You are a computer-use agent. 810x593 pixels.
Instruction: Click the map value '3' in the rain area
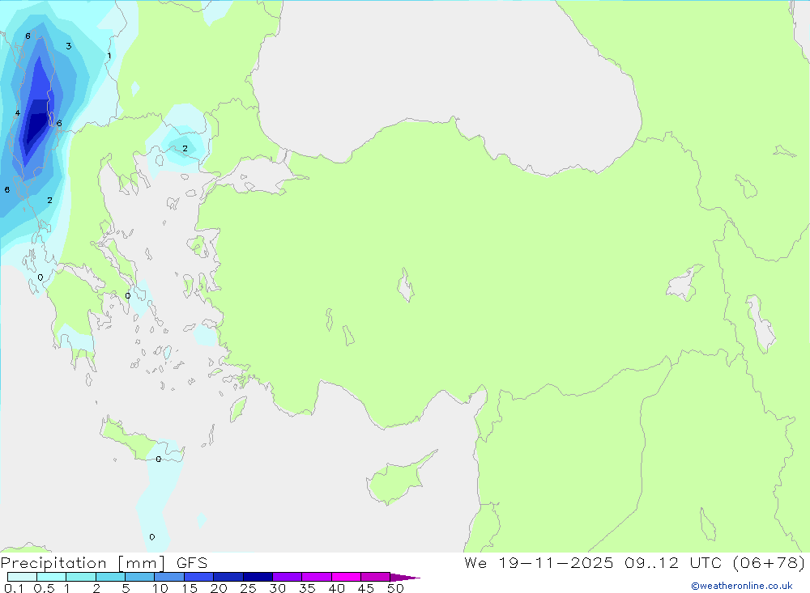click(68, 46)
